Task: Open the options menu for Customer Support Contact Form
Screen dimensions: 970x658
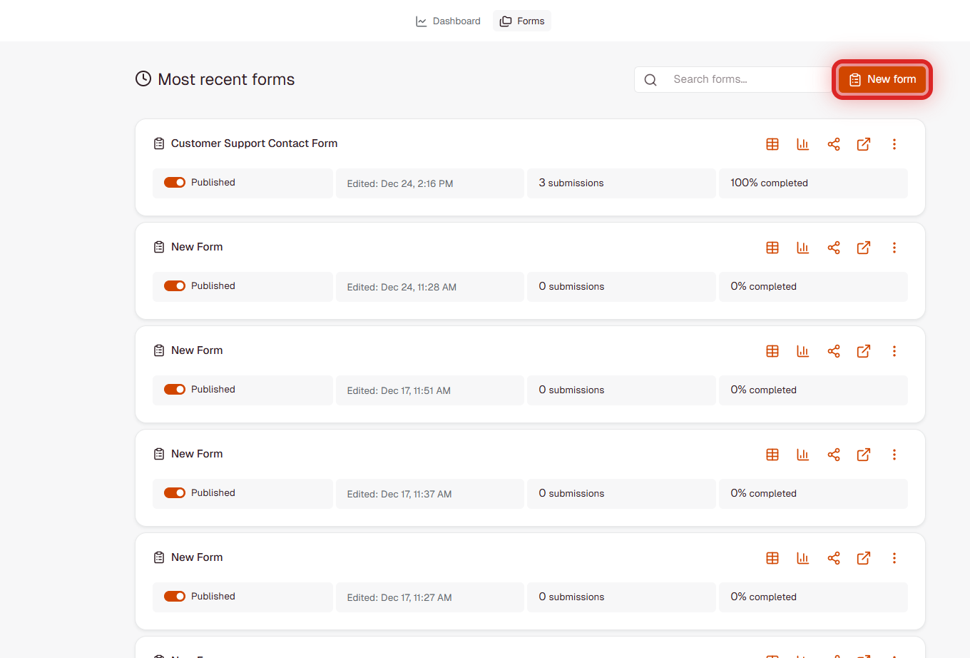Action: coord(894,144)
